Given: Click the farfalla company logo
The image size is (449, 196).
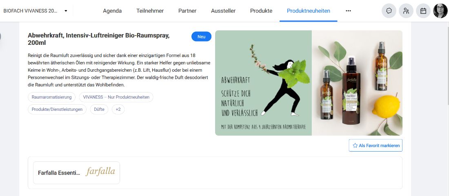Looking at the screenshot, I should pos(100,172).
